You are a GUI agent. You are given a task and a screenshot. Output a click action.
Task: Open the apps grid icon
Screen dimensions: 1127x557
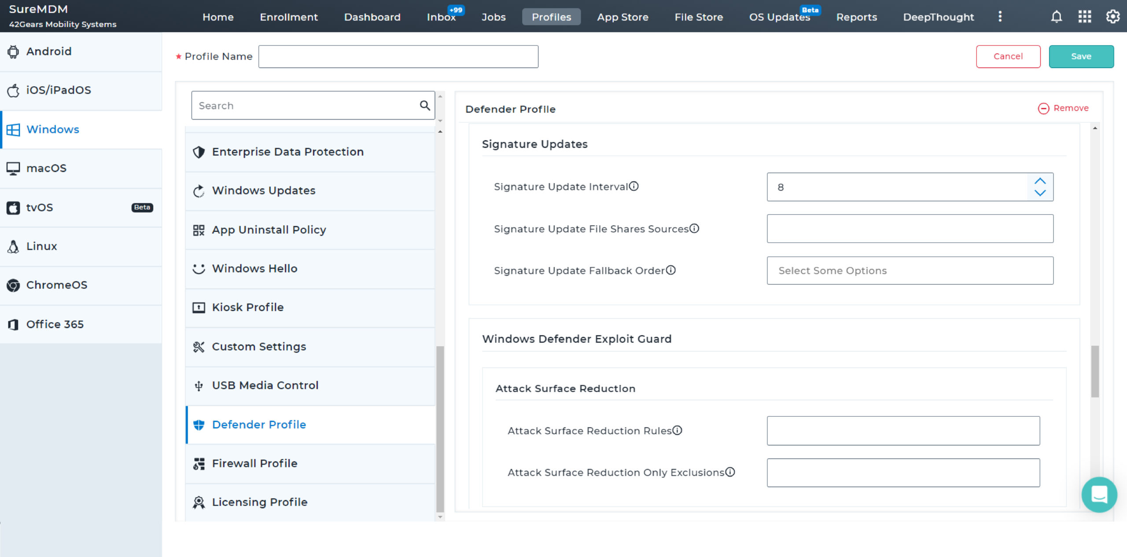[x=1085, y=17]
